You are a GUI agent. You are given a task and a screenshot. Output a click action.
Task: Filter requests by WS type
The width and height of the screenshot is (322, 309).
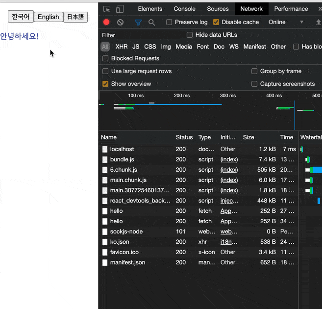point(234,47)
